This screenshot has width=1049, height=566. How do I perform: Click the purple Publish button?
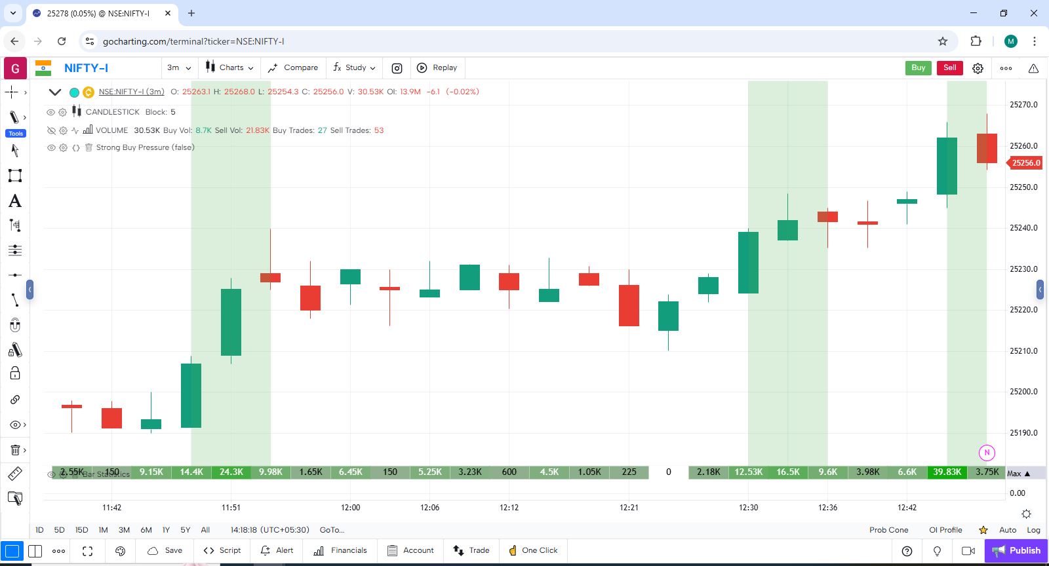click(x=1016, y=550)
